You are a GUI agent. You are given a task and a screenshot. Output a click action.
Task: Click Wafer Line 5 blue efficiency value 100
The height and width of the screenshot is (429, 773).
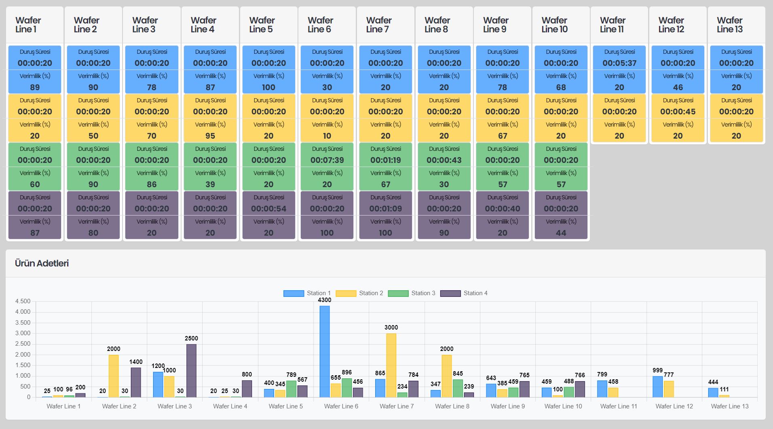click(x=268, y=87)
